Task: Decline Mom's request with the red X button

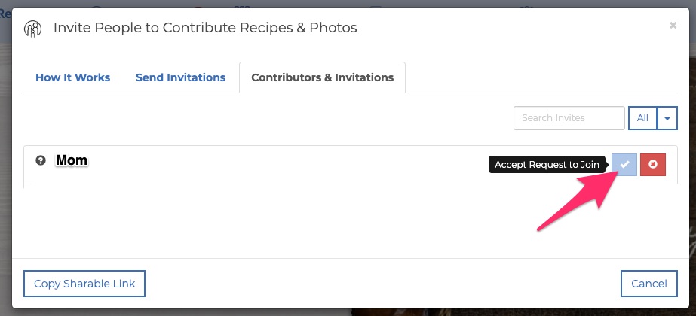Action: pos(653,165)
